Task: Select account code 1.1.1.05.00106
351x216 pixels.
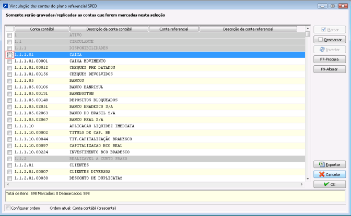Action: (x=31, y=87)
